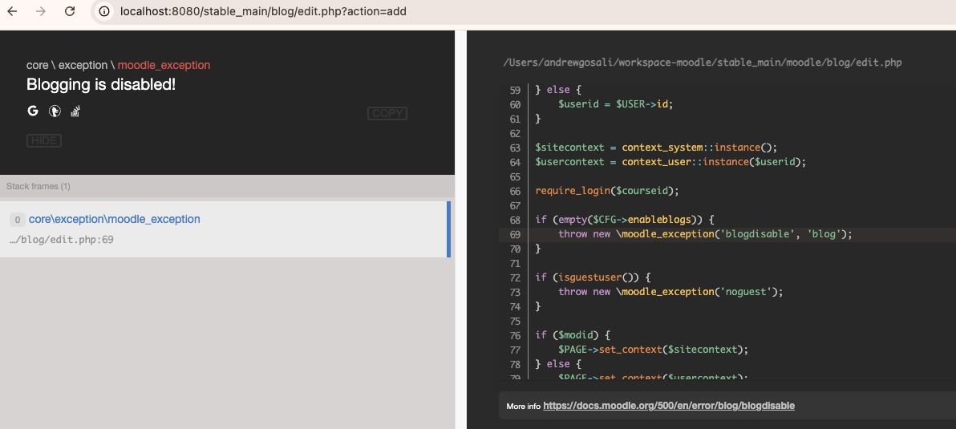
Task: Click code line 66 require_login($courseid)
Action: (607, 191)
